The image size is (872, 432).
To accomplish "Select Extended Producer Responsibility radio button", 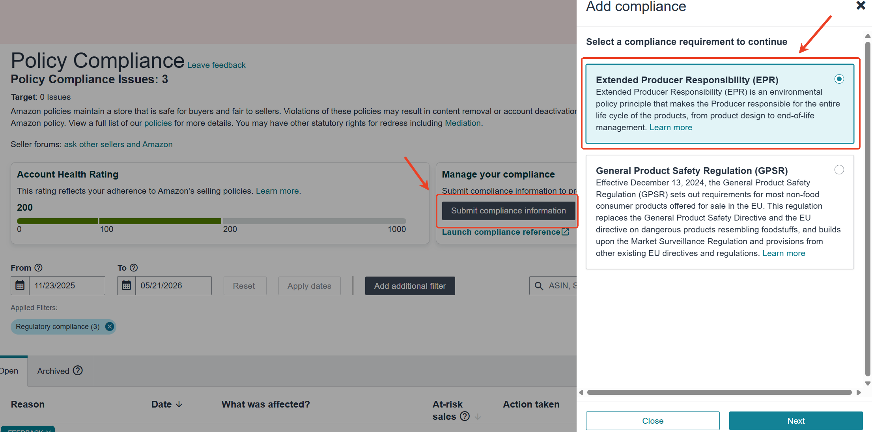I will tap(839, 79).
